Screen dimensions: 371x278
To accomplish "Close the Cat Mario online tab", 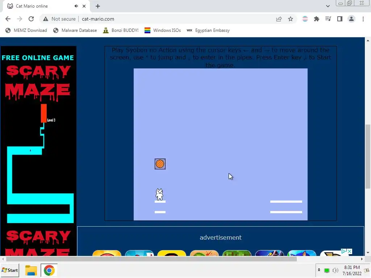I will 84,6.
